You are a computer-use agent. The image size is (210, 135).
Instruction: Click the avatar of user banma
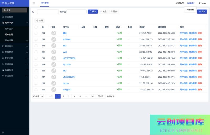54,83
